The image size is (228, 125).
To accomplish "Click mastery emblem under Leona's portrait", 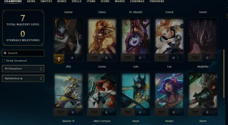I will tap(94, 57).
